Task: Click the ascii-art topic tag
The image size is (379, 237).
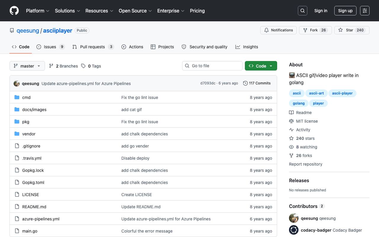Action: pos(316,93)
